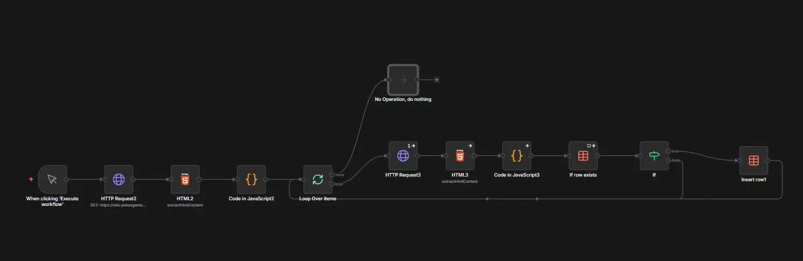
Task: Click the Loop Over Items done output
Action: click(x=332, y=175)
